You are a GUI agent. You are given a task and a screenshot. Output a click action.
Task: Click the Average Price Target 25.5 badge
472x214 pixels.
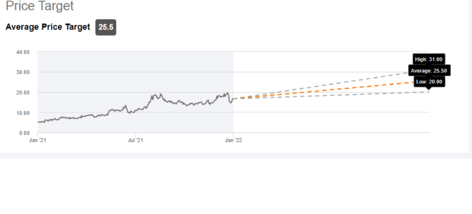(x=106, y=27)
